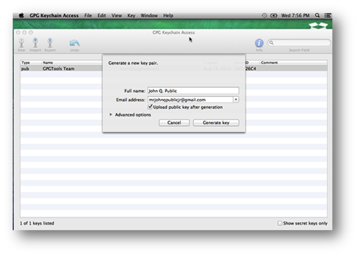Click the Import key toolbar icon

pos(35,43)
